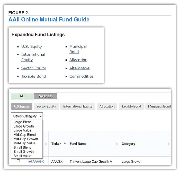Open the Municipal Bond listing link
This screenshot has height=174, width=180.
[78, 49]
